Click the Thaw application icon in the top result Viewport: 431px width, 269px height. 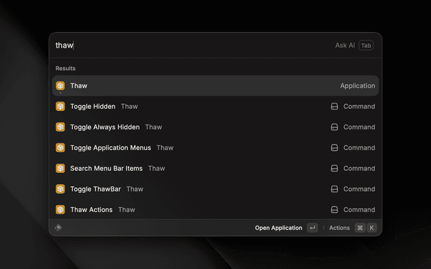click(x=60, y=85)
